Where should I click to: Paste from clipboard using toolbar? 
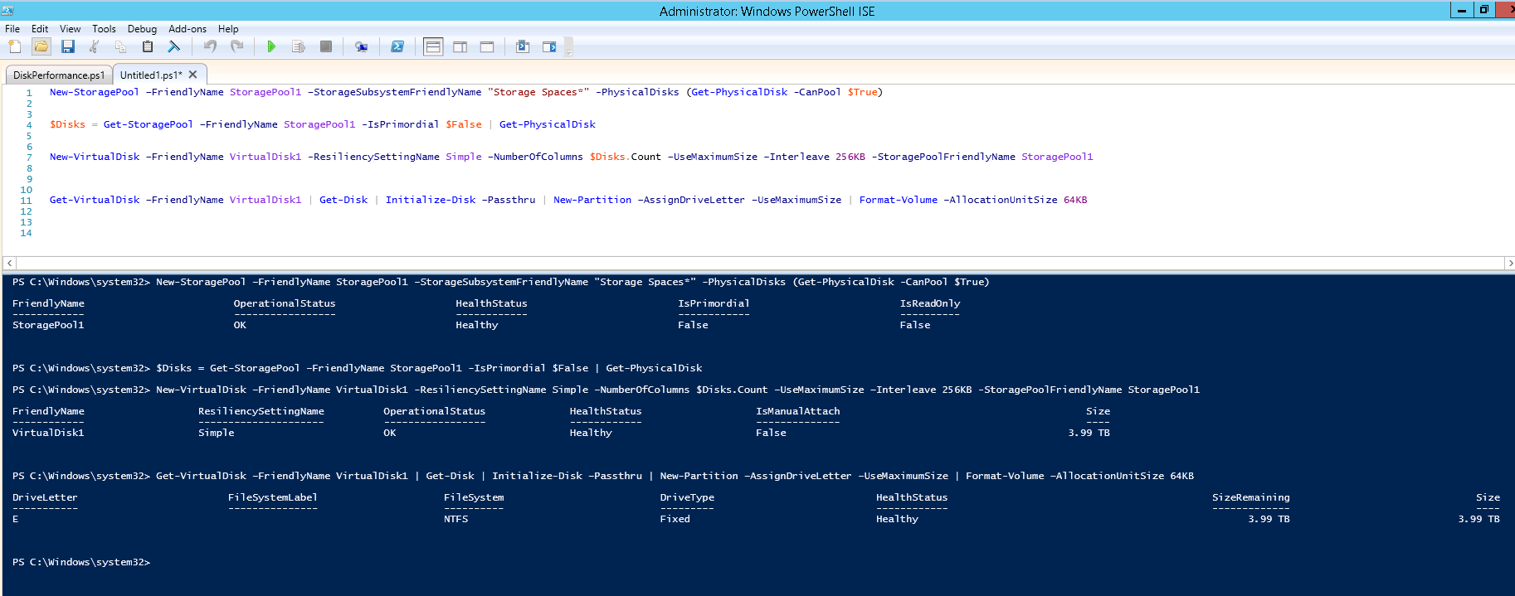[x=148, y=47]
